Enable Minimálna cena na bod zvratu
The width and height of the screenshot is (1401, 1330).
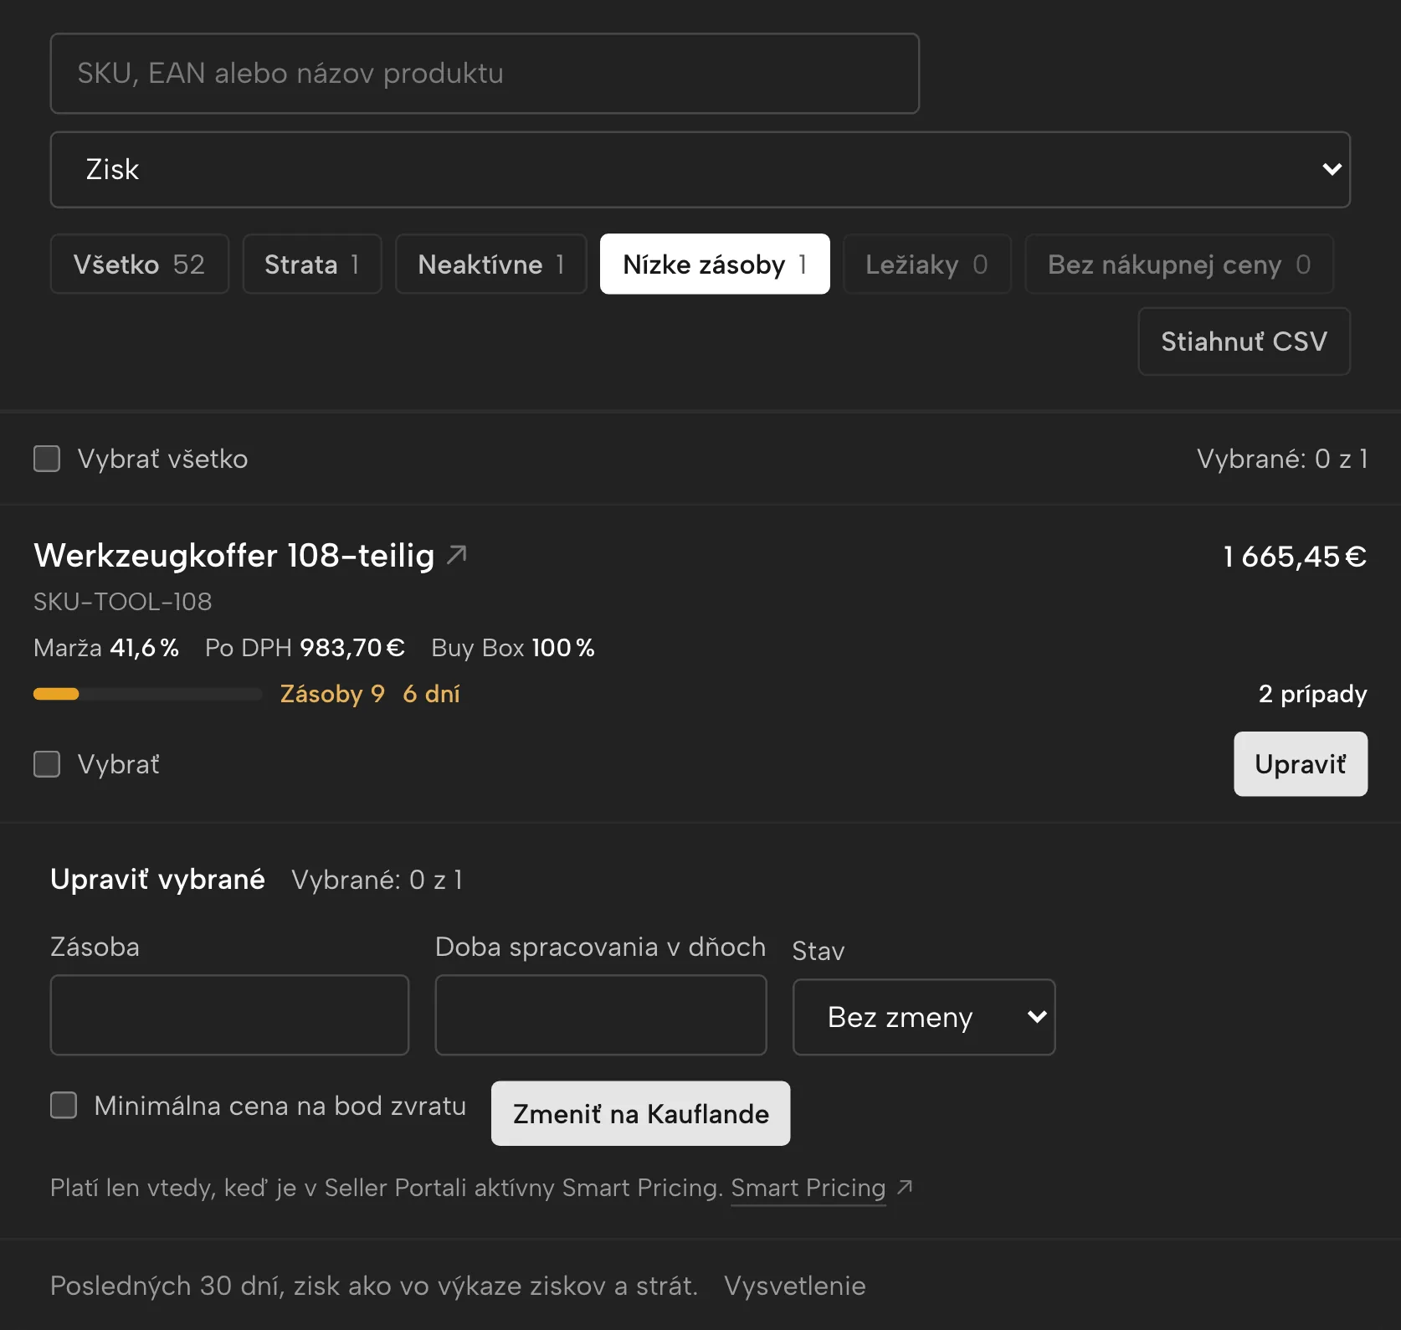64,1105
